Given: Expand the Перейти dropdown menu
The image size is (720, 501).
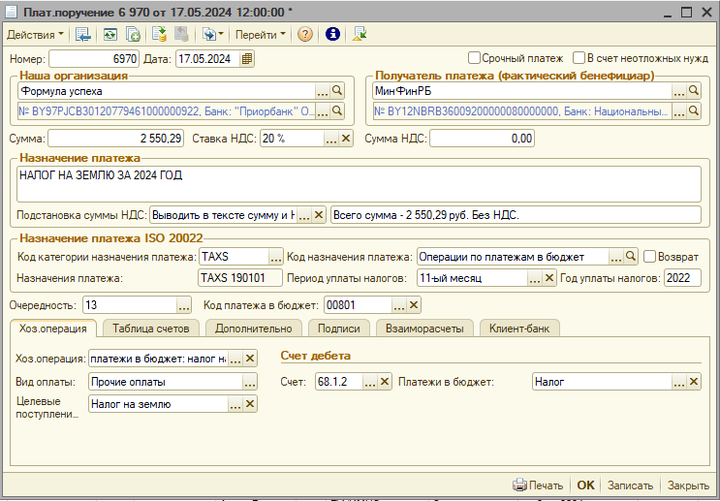Looking at the screenshot, I should (x=260, y=34).
